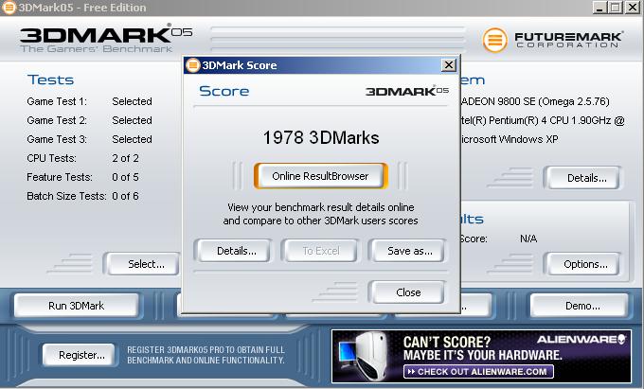The image size is (644, 389).
Task: Click 'Selected' value for Game Test 3
Action: [x=132, y=139]
